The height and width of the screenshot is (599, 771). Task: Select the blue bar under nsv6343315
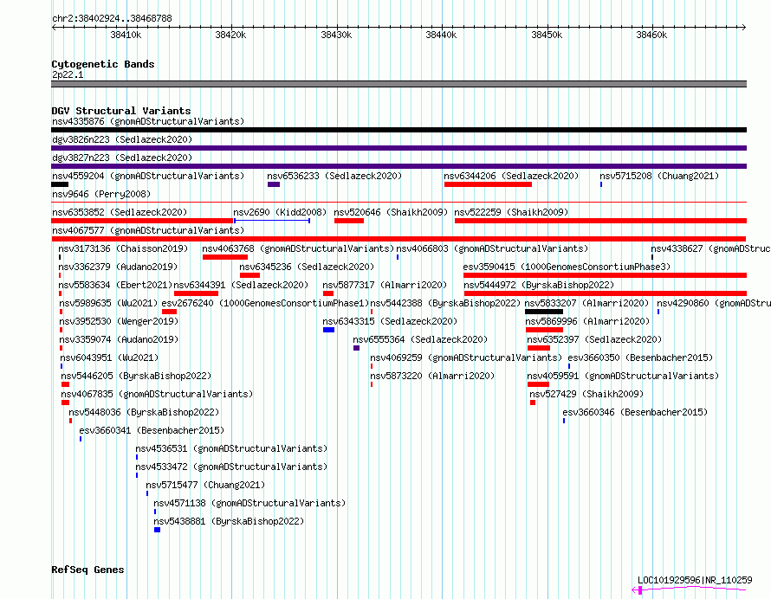[x=329, y=330]
